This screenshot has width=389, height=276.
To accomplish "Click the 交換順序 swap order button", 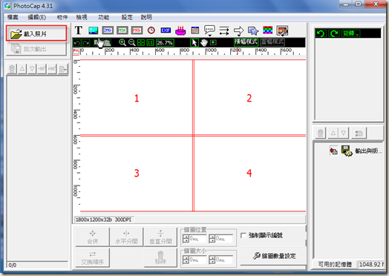I will pyautogui.click(x=92, y=258).
